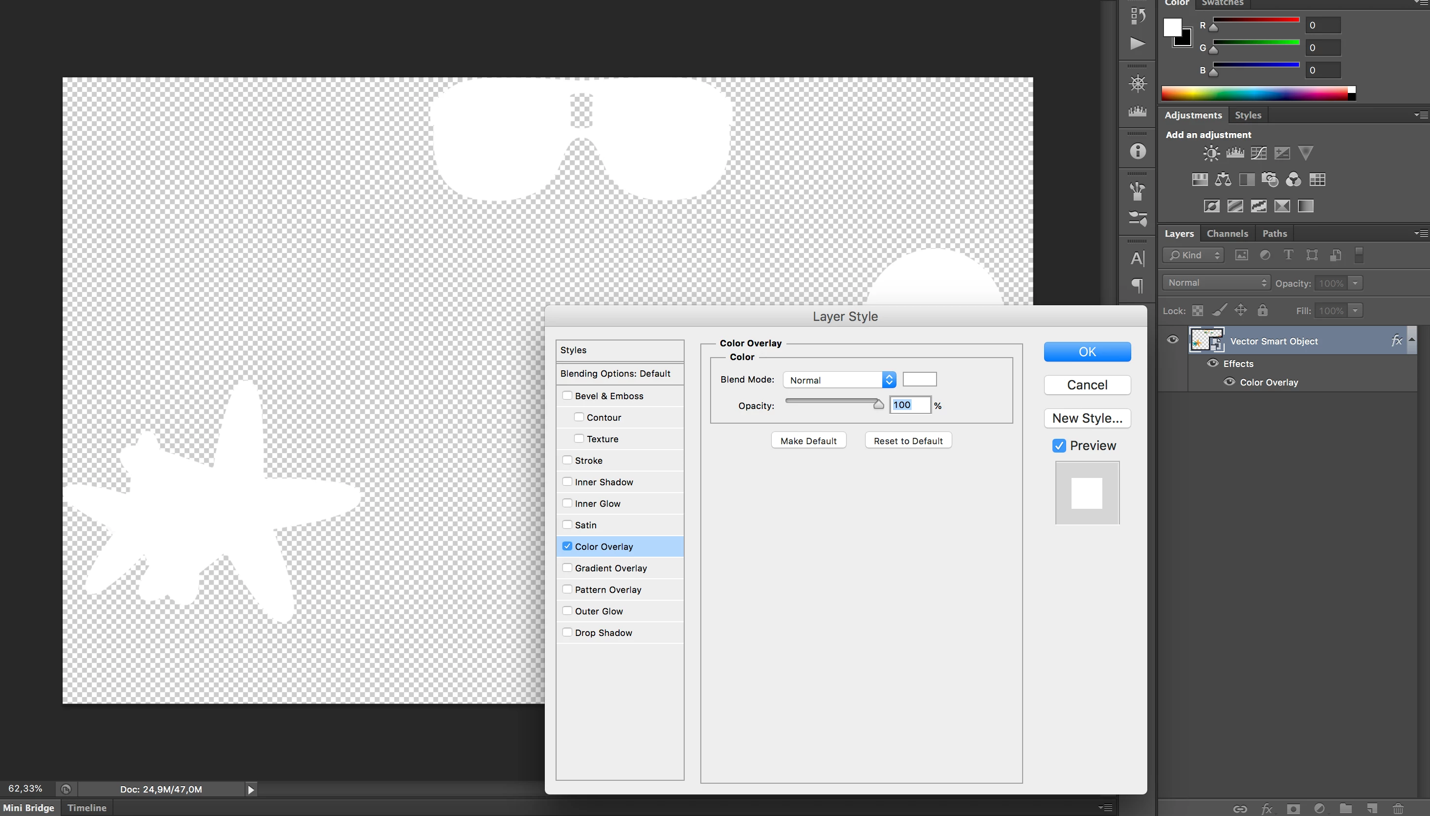The image size is (1430, 816).
Task: Open the layer filter Kind dropdown
Action: (x=1193, y=255)
